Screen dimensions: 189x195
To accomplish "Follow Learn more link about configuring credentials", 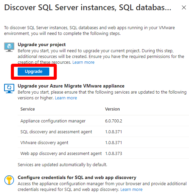I will click(132, 189).
